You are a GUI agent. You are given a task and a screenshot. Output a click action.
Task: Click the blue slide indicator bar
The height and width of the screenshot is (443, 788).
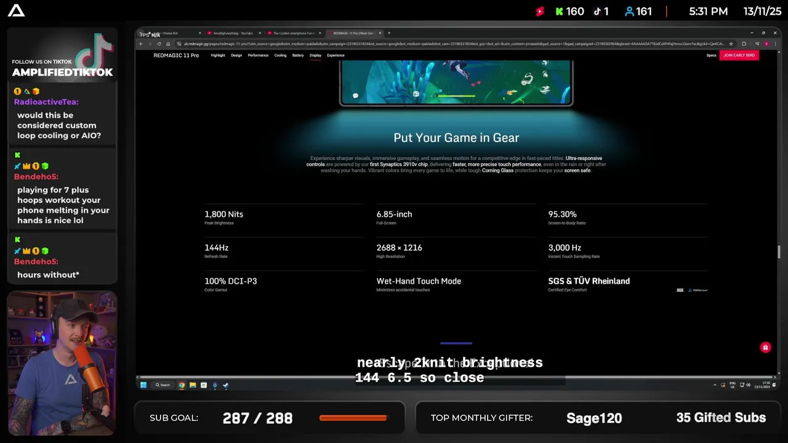point(456,343)
